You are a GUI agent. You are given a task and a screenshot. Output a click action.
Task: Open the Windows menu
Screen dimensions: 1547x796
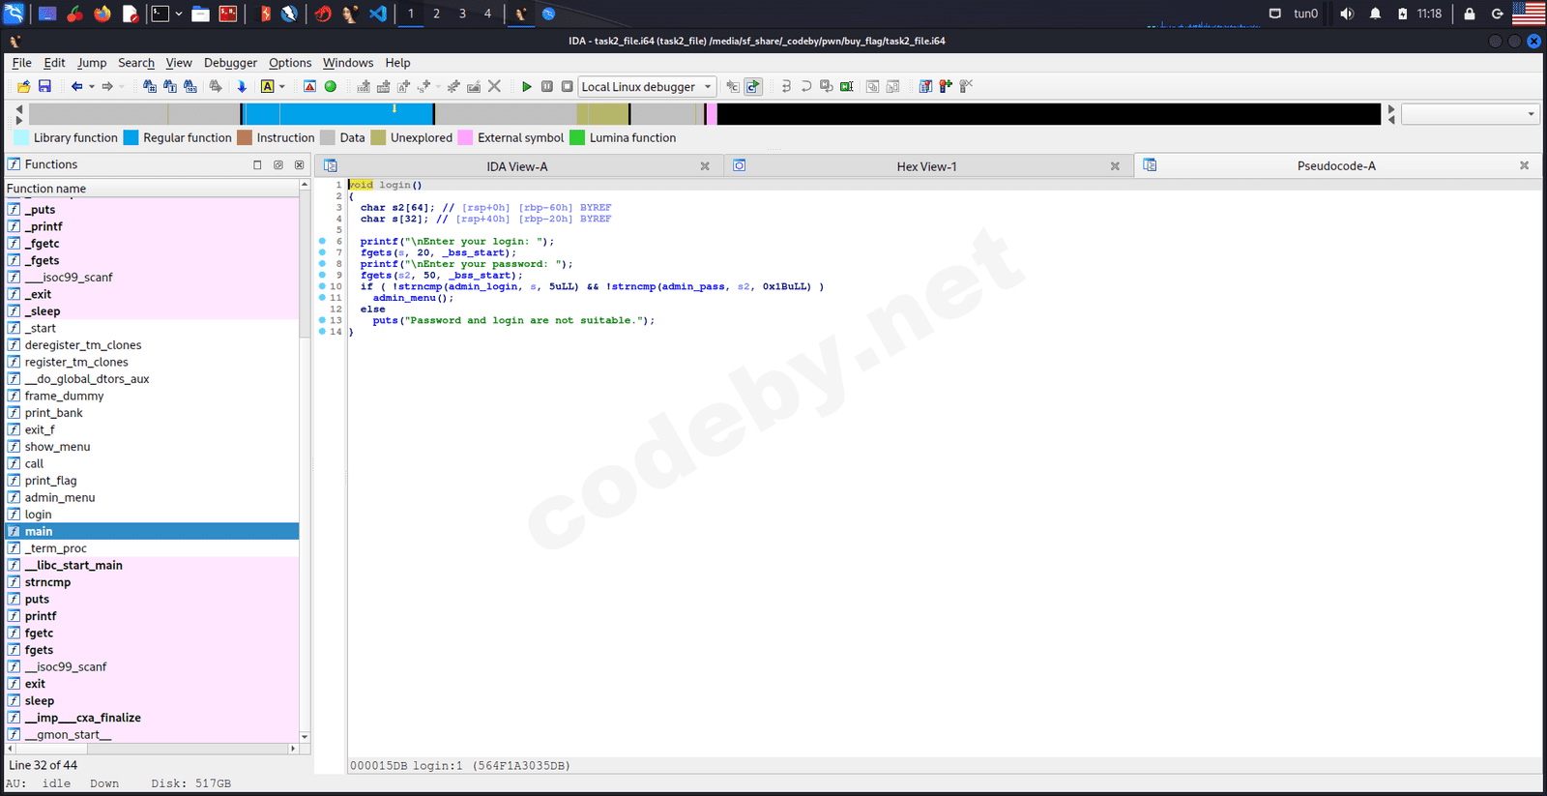click(348, 63)
